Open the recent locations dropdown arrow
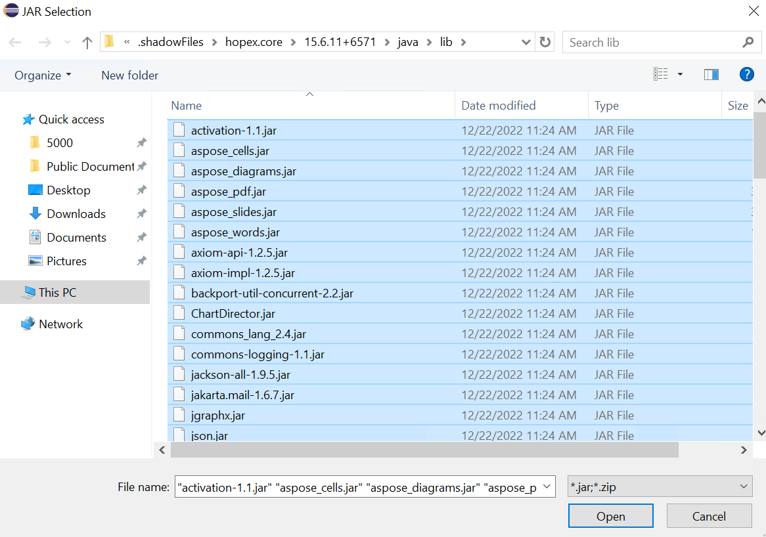Image resolution: width=766 pixels, height=537 pixels. (x=67, y=43)
